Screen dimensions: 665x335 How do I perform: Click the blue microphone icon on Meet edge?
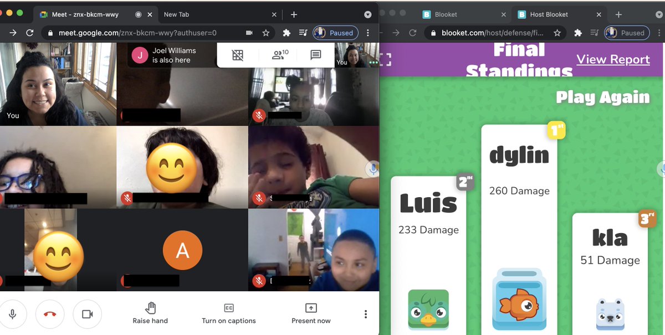373,169
